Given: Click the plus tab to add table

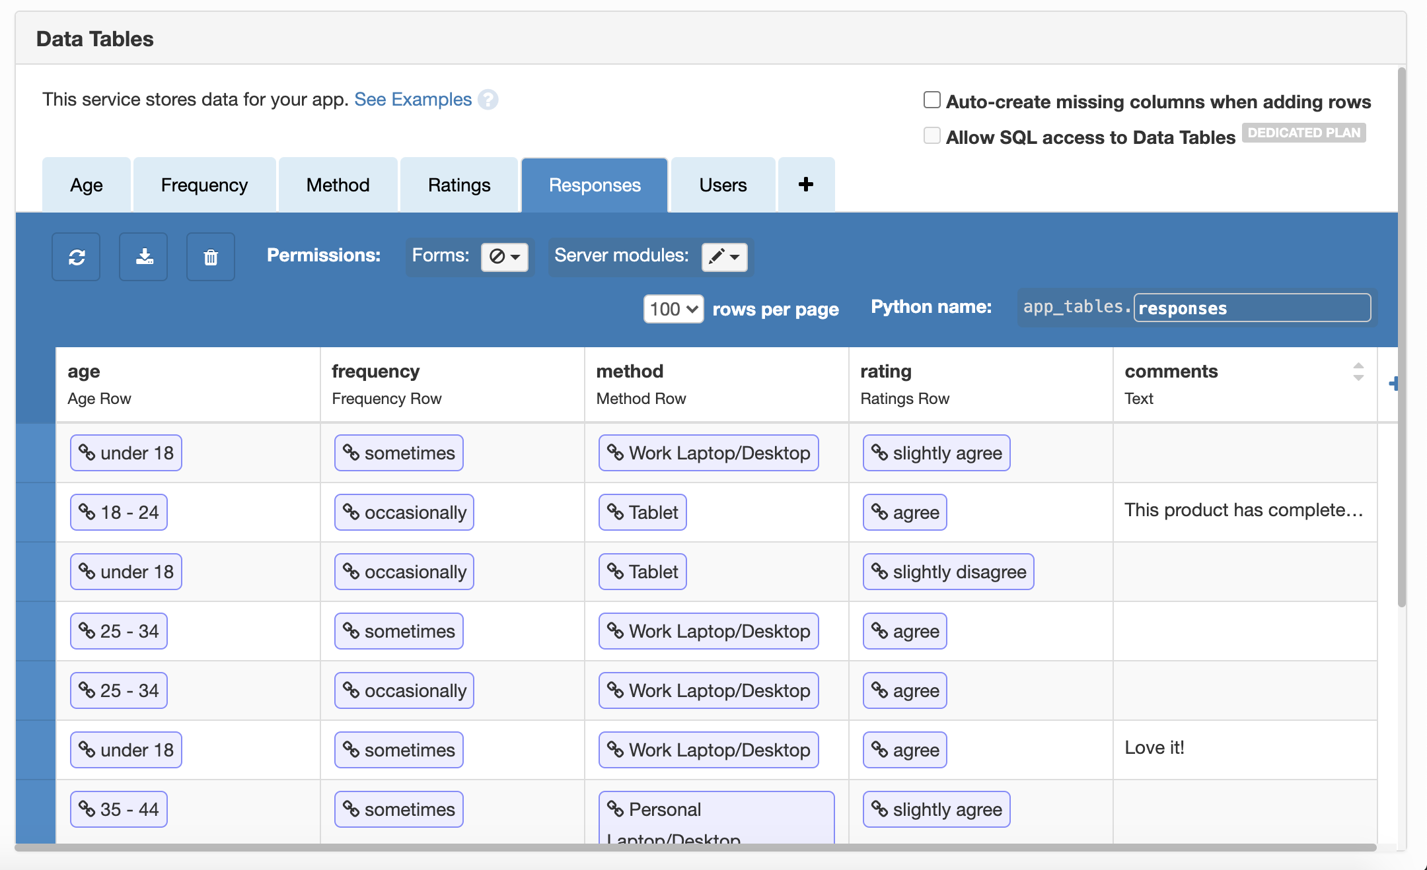Looking at the screenshot, I should pos(806,185).
